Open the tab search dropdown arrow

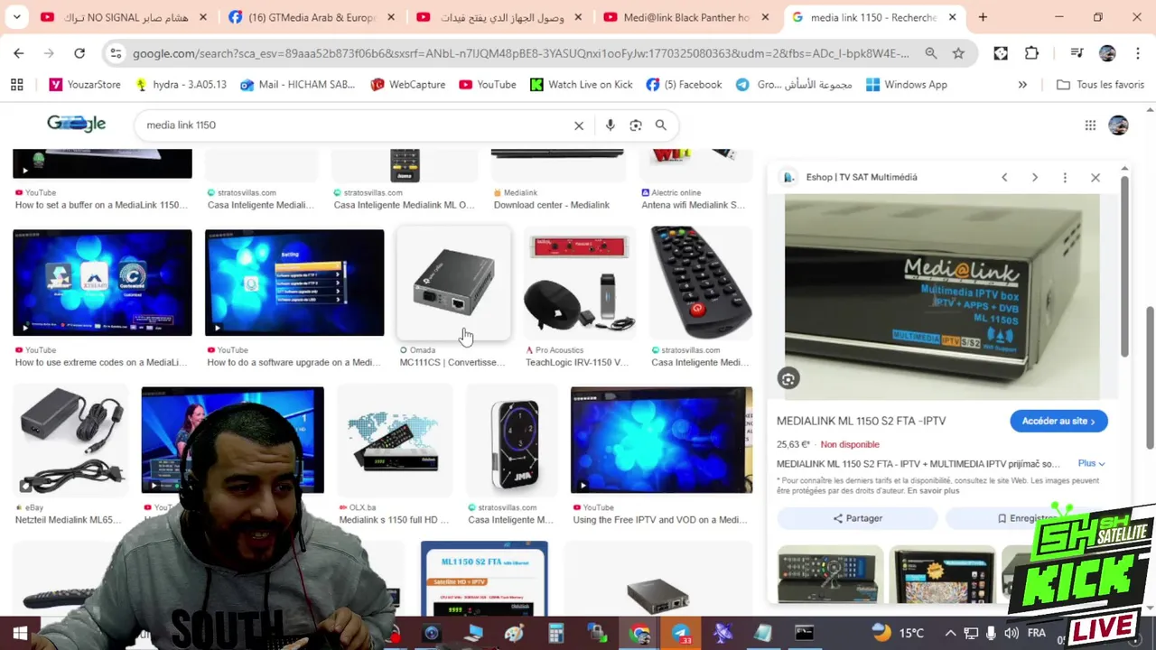[18, 17]
